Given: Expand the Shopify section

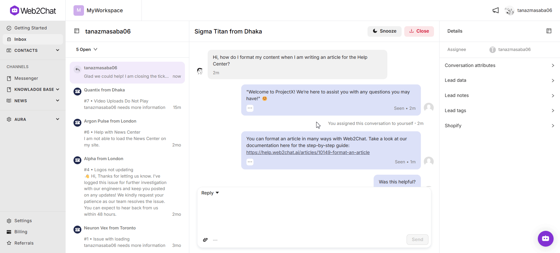Looking at the screenshot, I should (500, 126).
